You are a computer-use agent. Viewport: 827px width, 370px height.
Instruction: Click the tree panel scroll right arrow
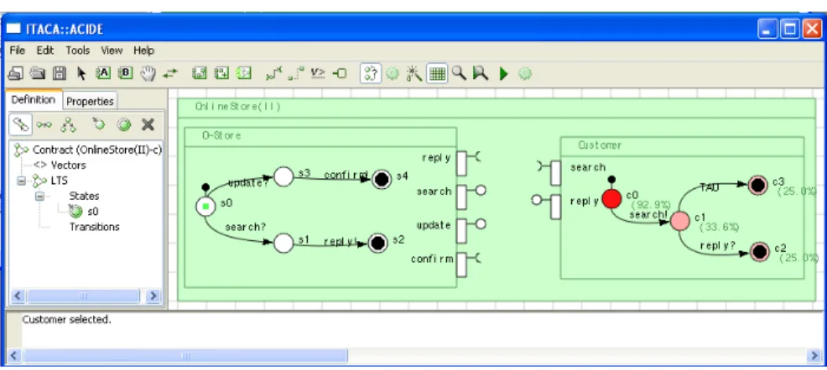[x=153, y=295]
